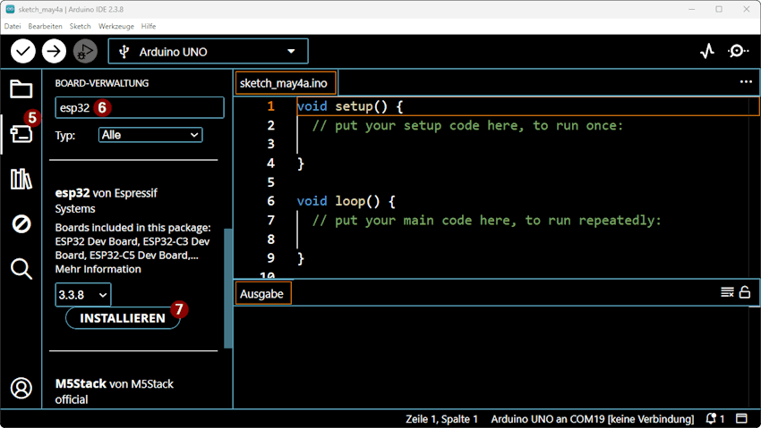This screenshot has width=761, height=428.
Task: Click the boards list vertical scrollbar
Action: pyautogui.click(x=227, y=288)
